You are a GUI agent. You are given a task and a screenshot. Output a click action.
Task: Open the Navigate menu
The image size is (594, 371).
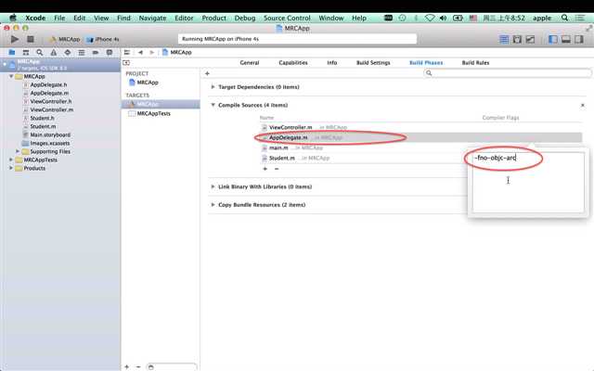coord(152,18)
